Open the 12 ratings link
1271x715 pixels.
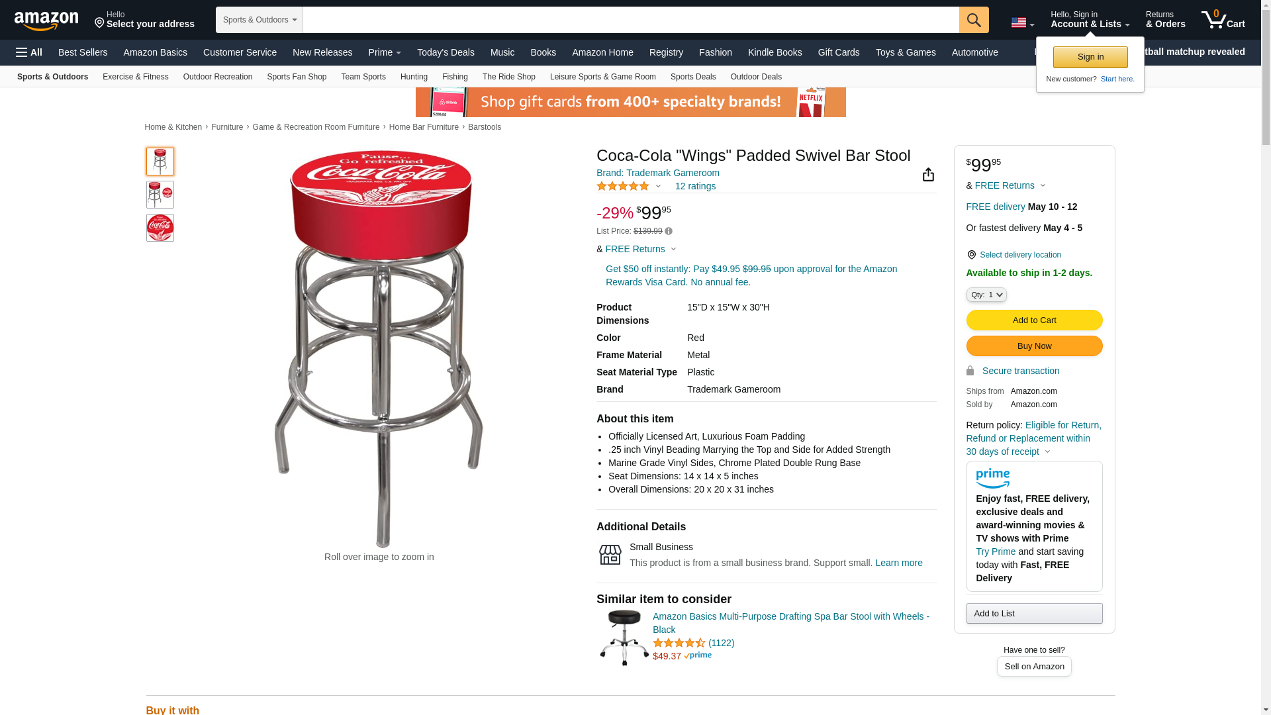tap(695, 186)
